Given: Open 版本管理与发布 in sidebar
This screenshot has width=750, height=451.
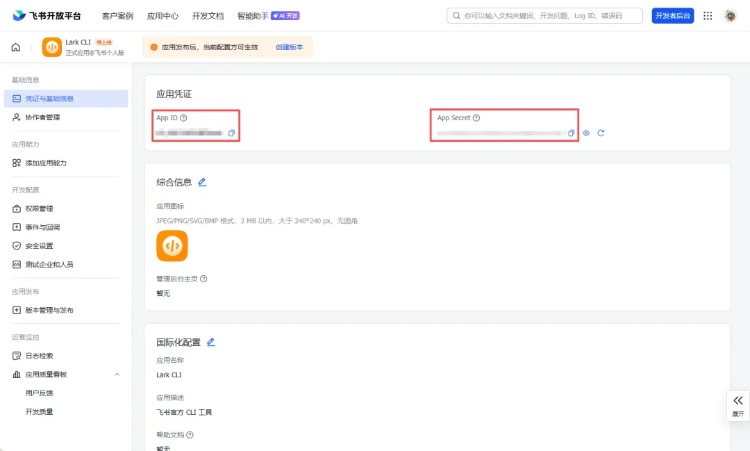Looking at the screenshot, I should pyautogui.click(x=66, y=310).
